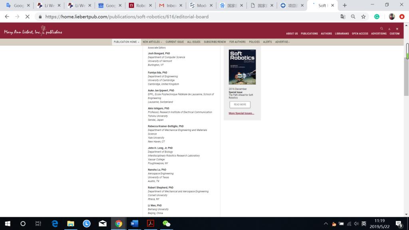The height and width of the screenshot is (230, 409).
Task: Open the Current Issue menu item
Action: 175,42
